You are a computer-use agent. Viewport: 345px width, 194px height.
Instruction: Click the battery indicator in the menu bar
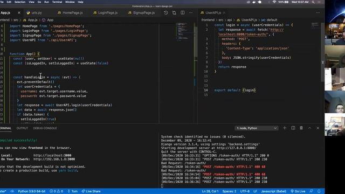284,2
